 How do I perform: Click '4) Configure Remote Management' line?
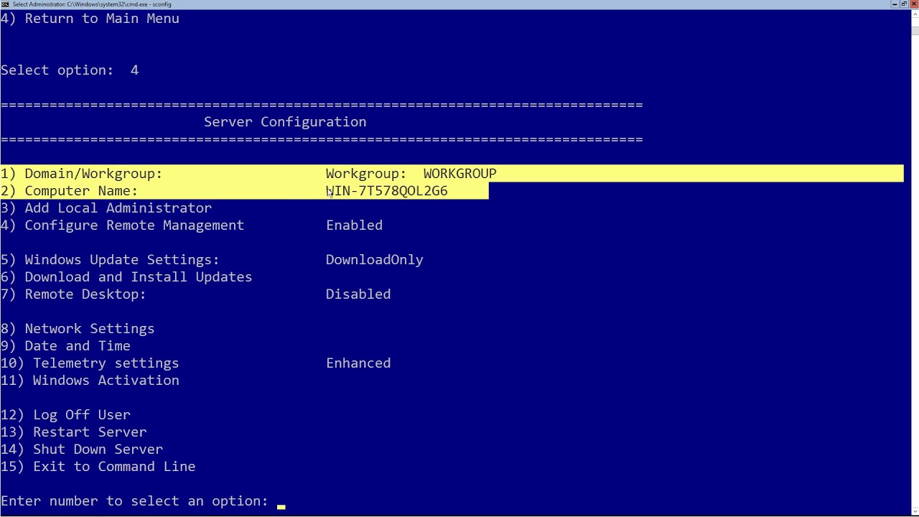122,225
